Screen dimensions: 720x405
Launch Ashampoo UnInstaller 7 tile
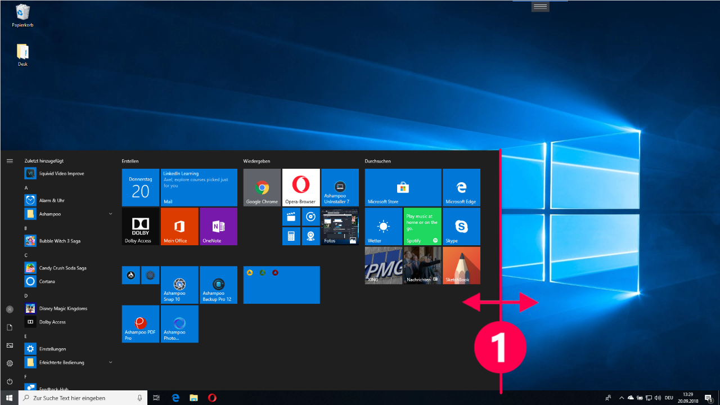coord(340,187)
